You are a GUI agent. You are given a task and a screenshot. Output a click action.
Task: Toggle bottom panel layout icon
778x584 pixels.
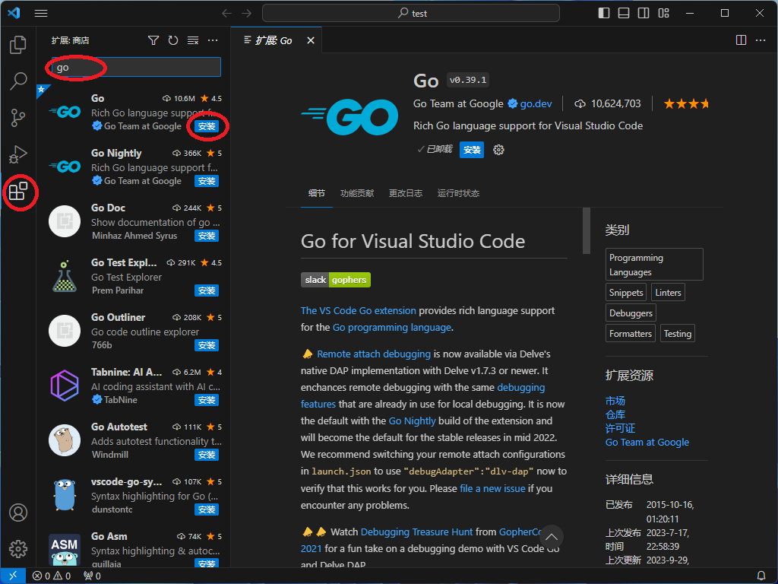coord(624,13)
